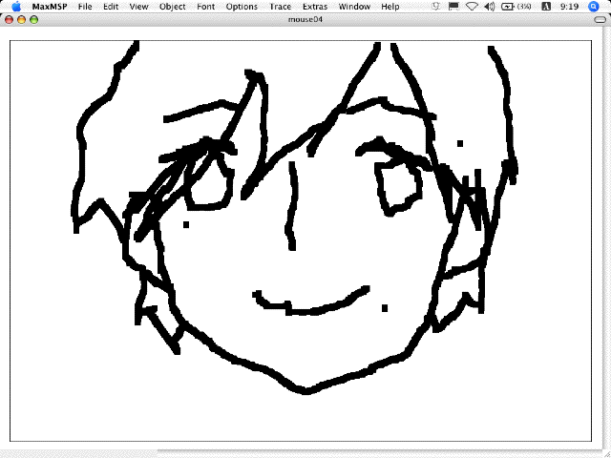
Task: Open the File menu
Action: tap(85, 7)
